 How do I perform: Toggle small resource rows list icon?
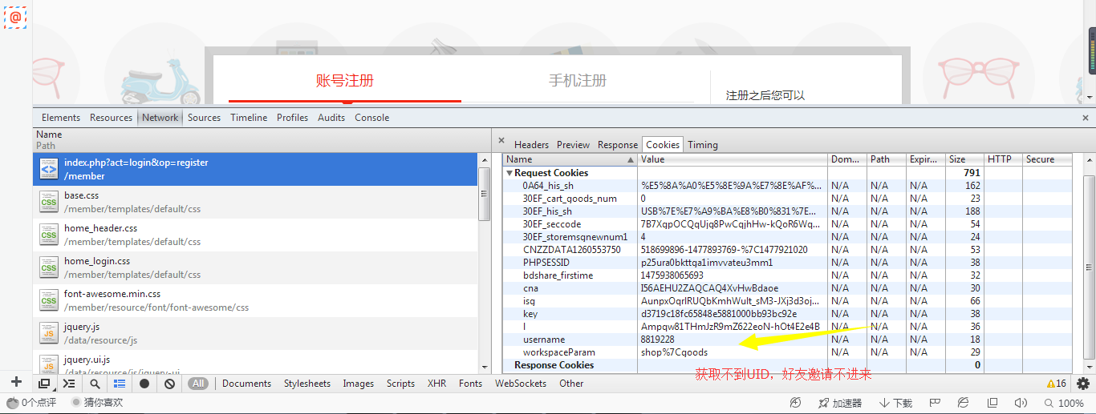coord(120,384)
